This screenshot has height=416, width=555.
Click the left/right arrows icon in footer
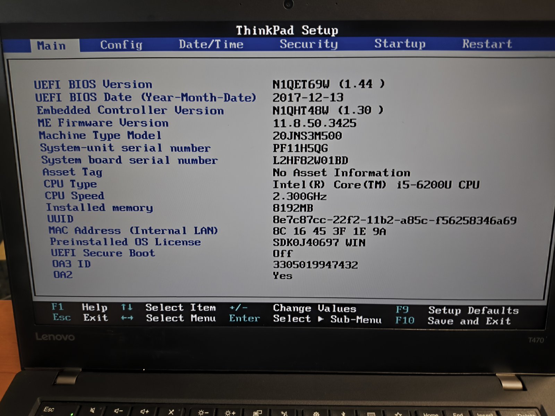pyautogui.click(x=127, y=318)
